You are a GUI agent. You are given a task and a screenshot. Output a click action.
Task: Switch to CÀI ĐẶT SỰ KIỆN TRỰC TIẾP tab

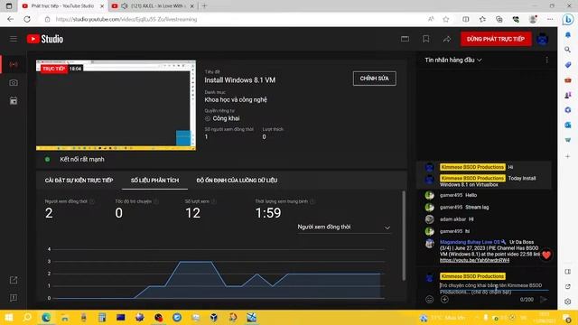[x=79, y=181]
